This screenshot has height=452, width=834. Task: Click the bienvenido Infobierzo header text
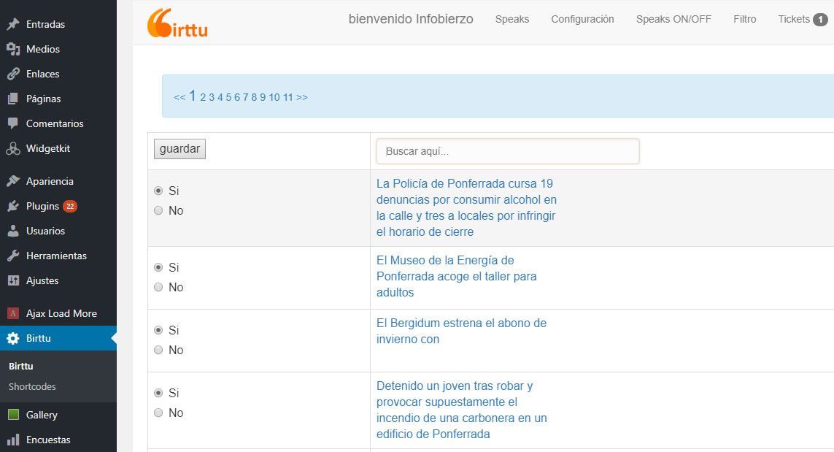[411, 19]
